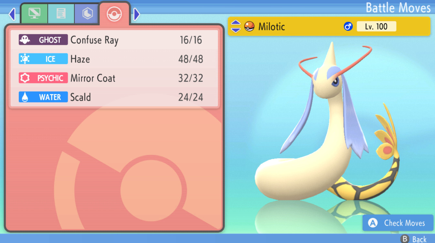This screenshot has height=243, width=435.
Task: Select the Poké Ball battle moves tab
Action: click(114, 14)
